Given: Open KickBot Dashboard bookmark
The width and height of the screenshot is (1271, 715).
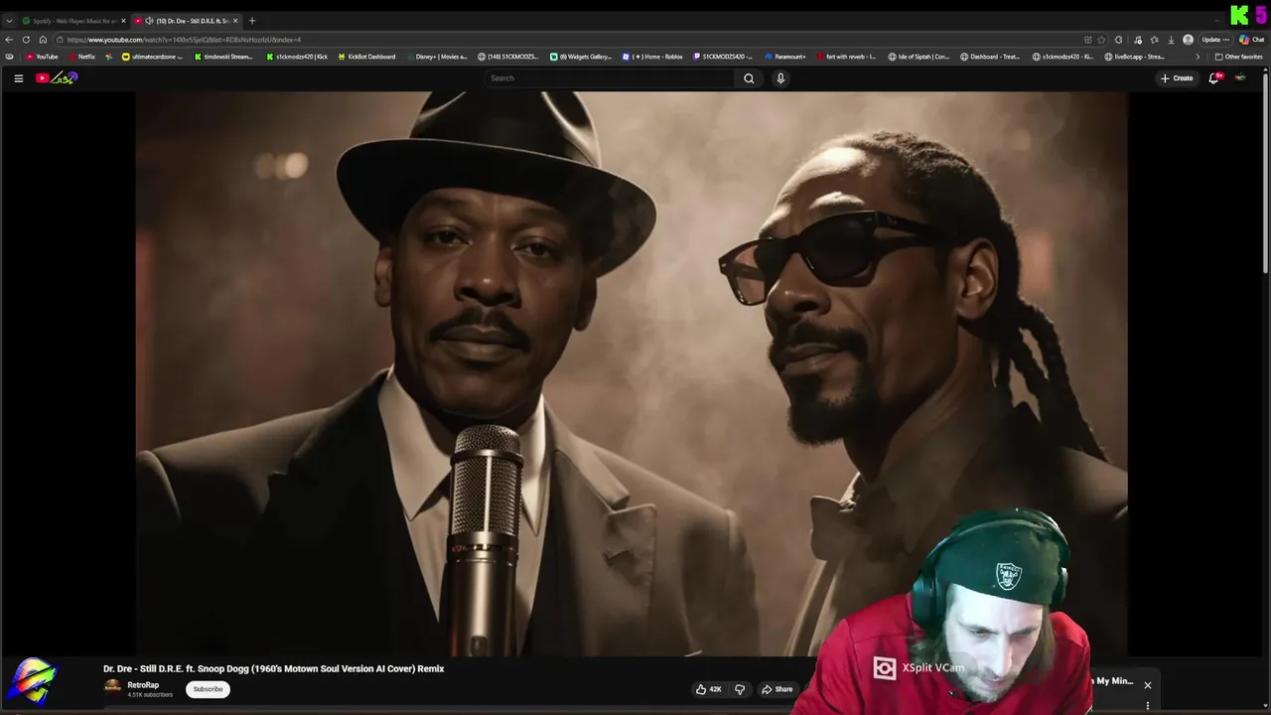Looking at the screenshot, I should pyautogui.click(x=367, y=57).
